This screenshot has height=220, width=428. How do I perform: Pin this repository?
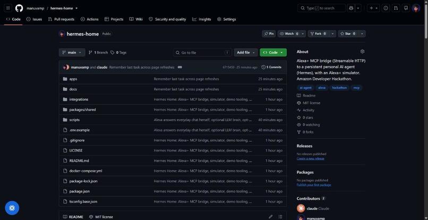(x=269, y=34)
